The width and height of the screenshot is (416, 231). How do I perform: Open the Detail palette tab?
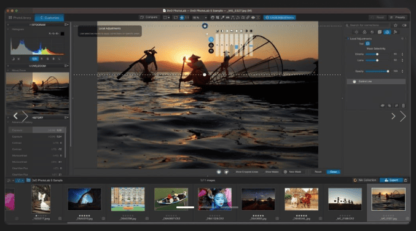[372, 32]
